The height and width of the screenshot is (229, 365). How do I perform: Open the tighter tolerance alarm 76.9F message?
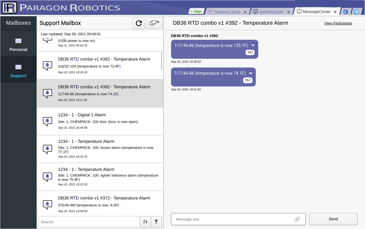click(100, 177)
